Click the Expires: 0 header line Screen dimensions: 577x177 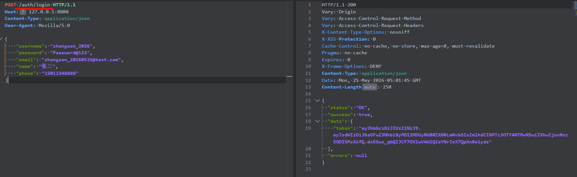(x=336, y=60)
